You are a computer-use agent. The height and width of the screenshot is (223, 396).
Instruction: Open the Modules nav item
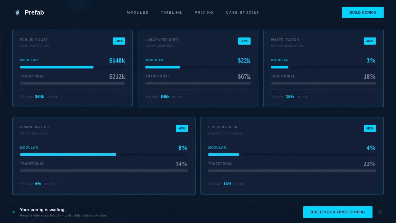[x=138, y=12]
